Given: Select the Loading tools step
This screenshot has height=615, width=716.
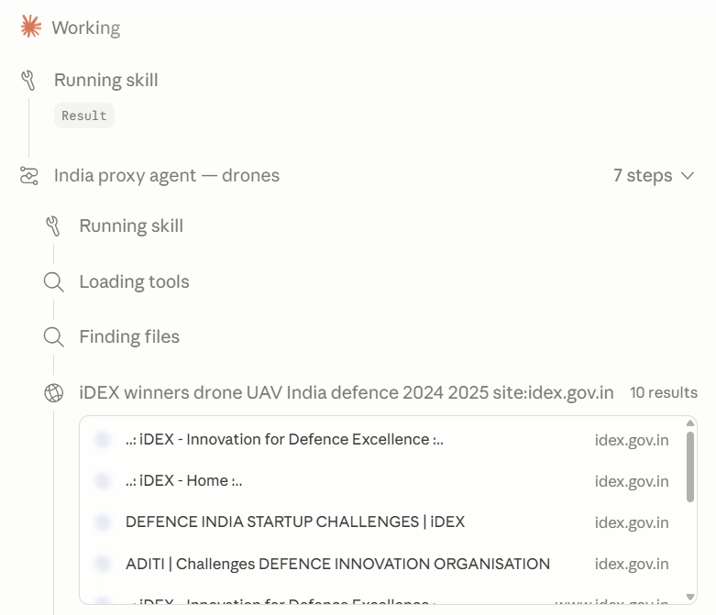Looking at the screenshot, I should pyautogui.click(x=134, y=281).
